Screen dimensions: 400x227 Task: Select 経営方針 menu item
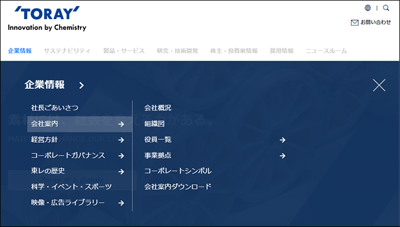(45, 140)
